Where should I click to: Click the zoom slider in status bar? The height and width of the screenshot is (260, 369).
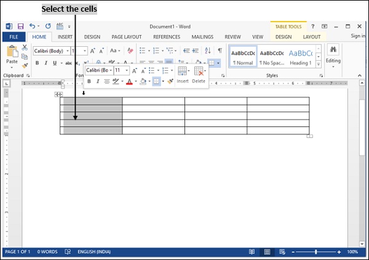[x=316, y=252]
